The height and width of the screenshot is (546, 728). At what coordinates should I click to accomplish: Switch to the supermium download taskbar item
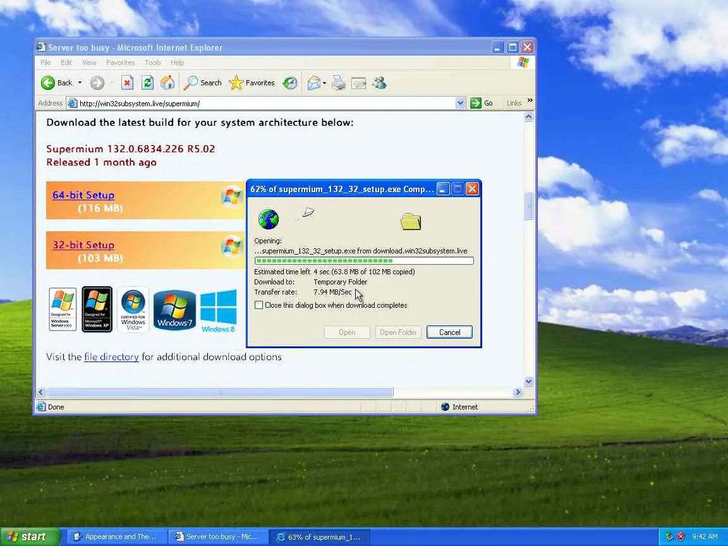tap(319, 537)
